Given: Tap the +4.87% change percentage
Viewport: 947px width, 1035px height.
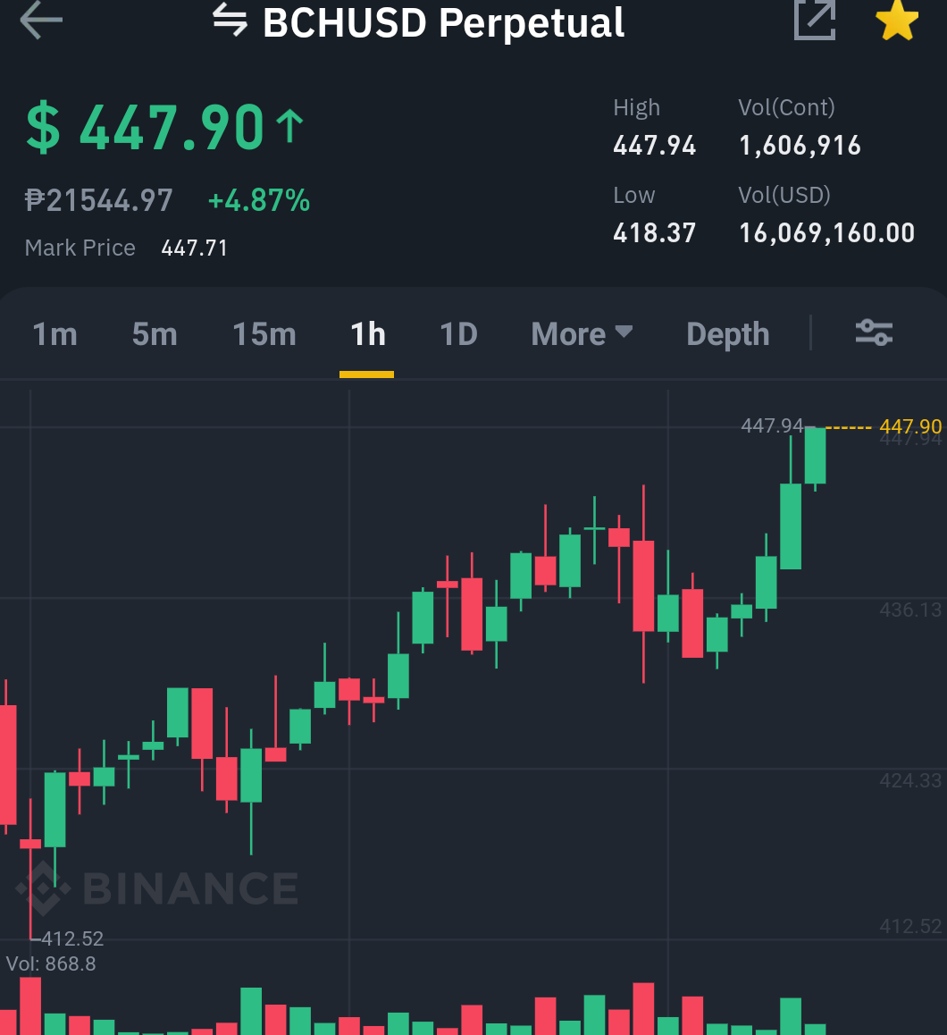Looking at the screenshot, I should 259,200.
